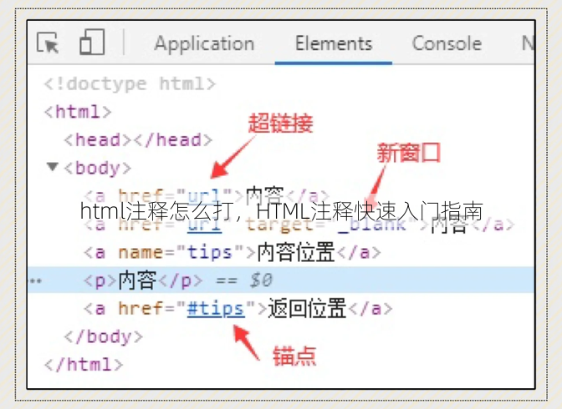Switch to the Elements tab
The width and height of the screenshot is (562, 409).
coord(334,43)
